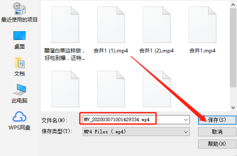Expand the 文件名 filename dropdown arrow
The image size is (237, 156).
coord(186,120)
